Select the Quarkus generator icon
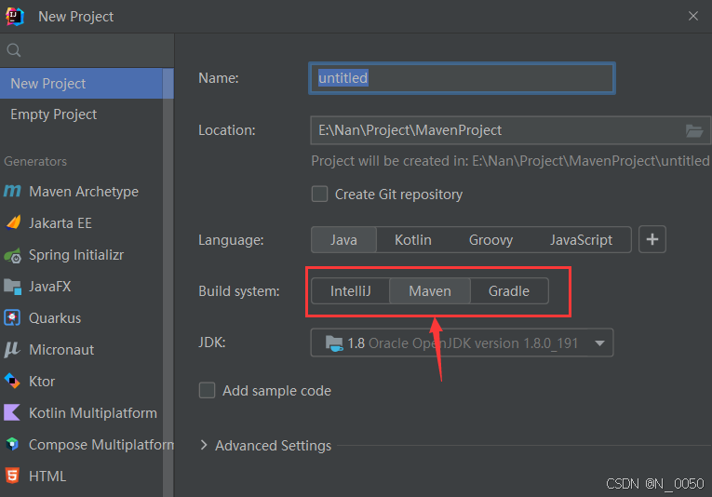Screen dimensions: 712x497 click(x=12, y=317)
